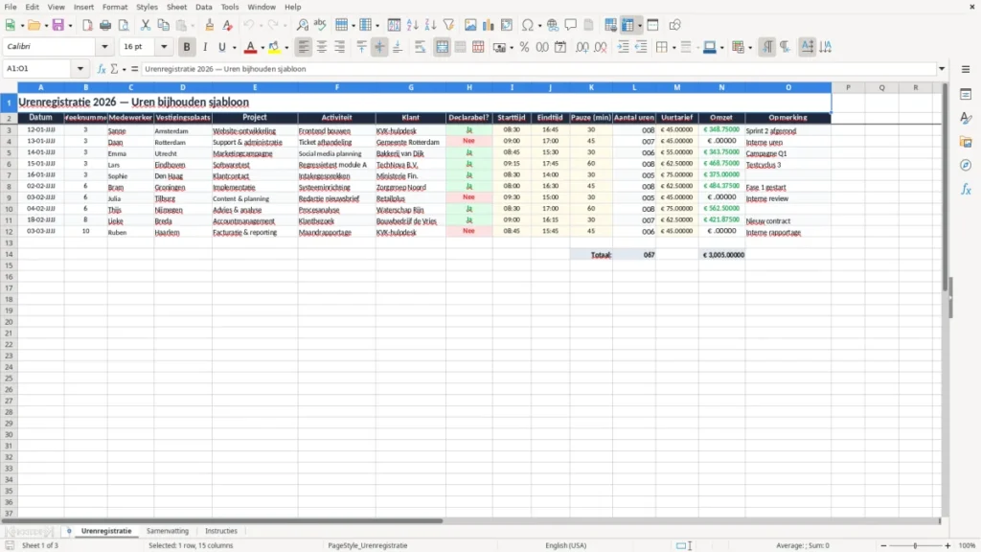Click the AutoFilter funnel icon
Viewport: 981px width, 552px height.
[448, 25]
